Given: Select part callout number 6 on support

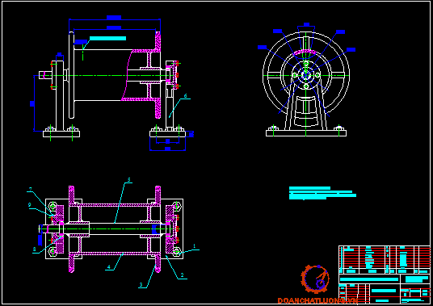Looking at the screenshot, I should (x=186, y=96).
